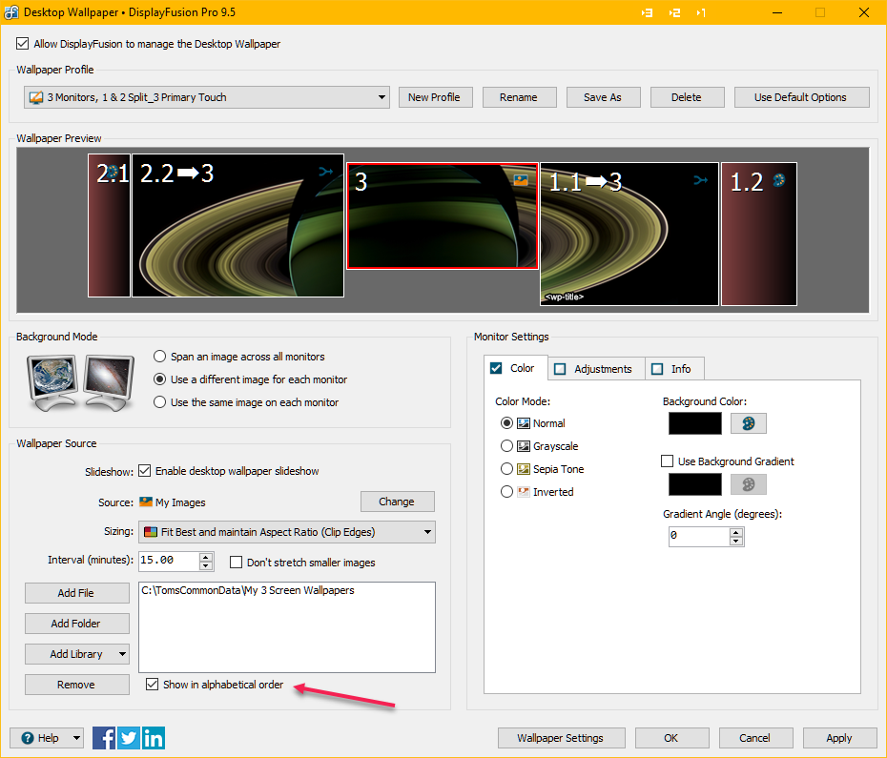Select monitor 1.2 in wallpaper preview
887x758 pixels.
(758, 238)
